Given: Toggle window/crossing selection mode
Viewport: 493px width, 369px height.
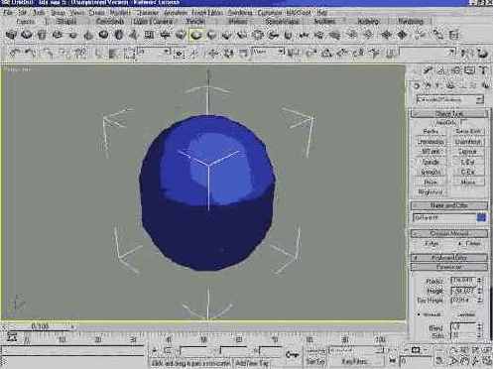Looking at the screenshot, I should coord(179,53).
